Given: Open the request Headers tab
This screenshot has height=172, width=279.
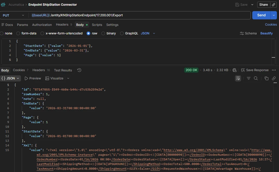Looking at the screenshot, I should coord(64,25).
